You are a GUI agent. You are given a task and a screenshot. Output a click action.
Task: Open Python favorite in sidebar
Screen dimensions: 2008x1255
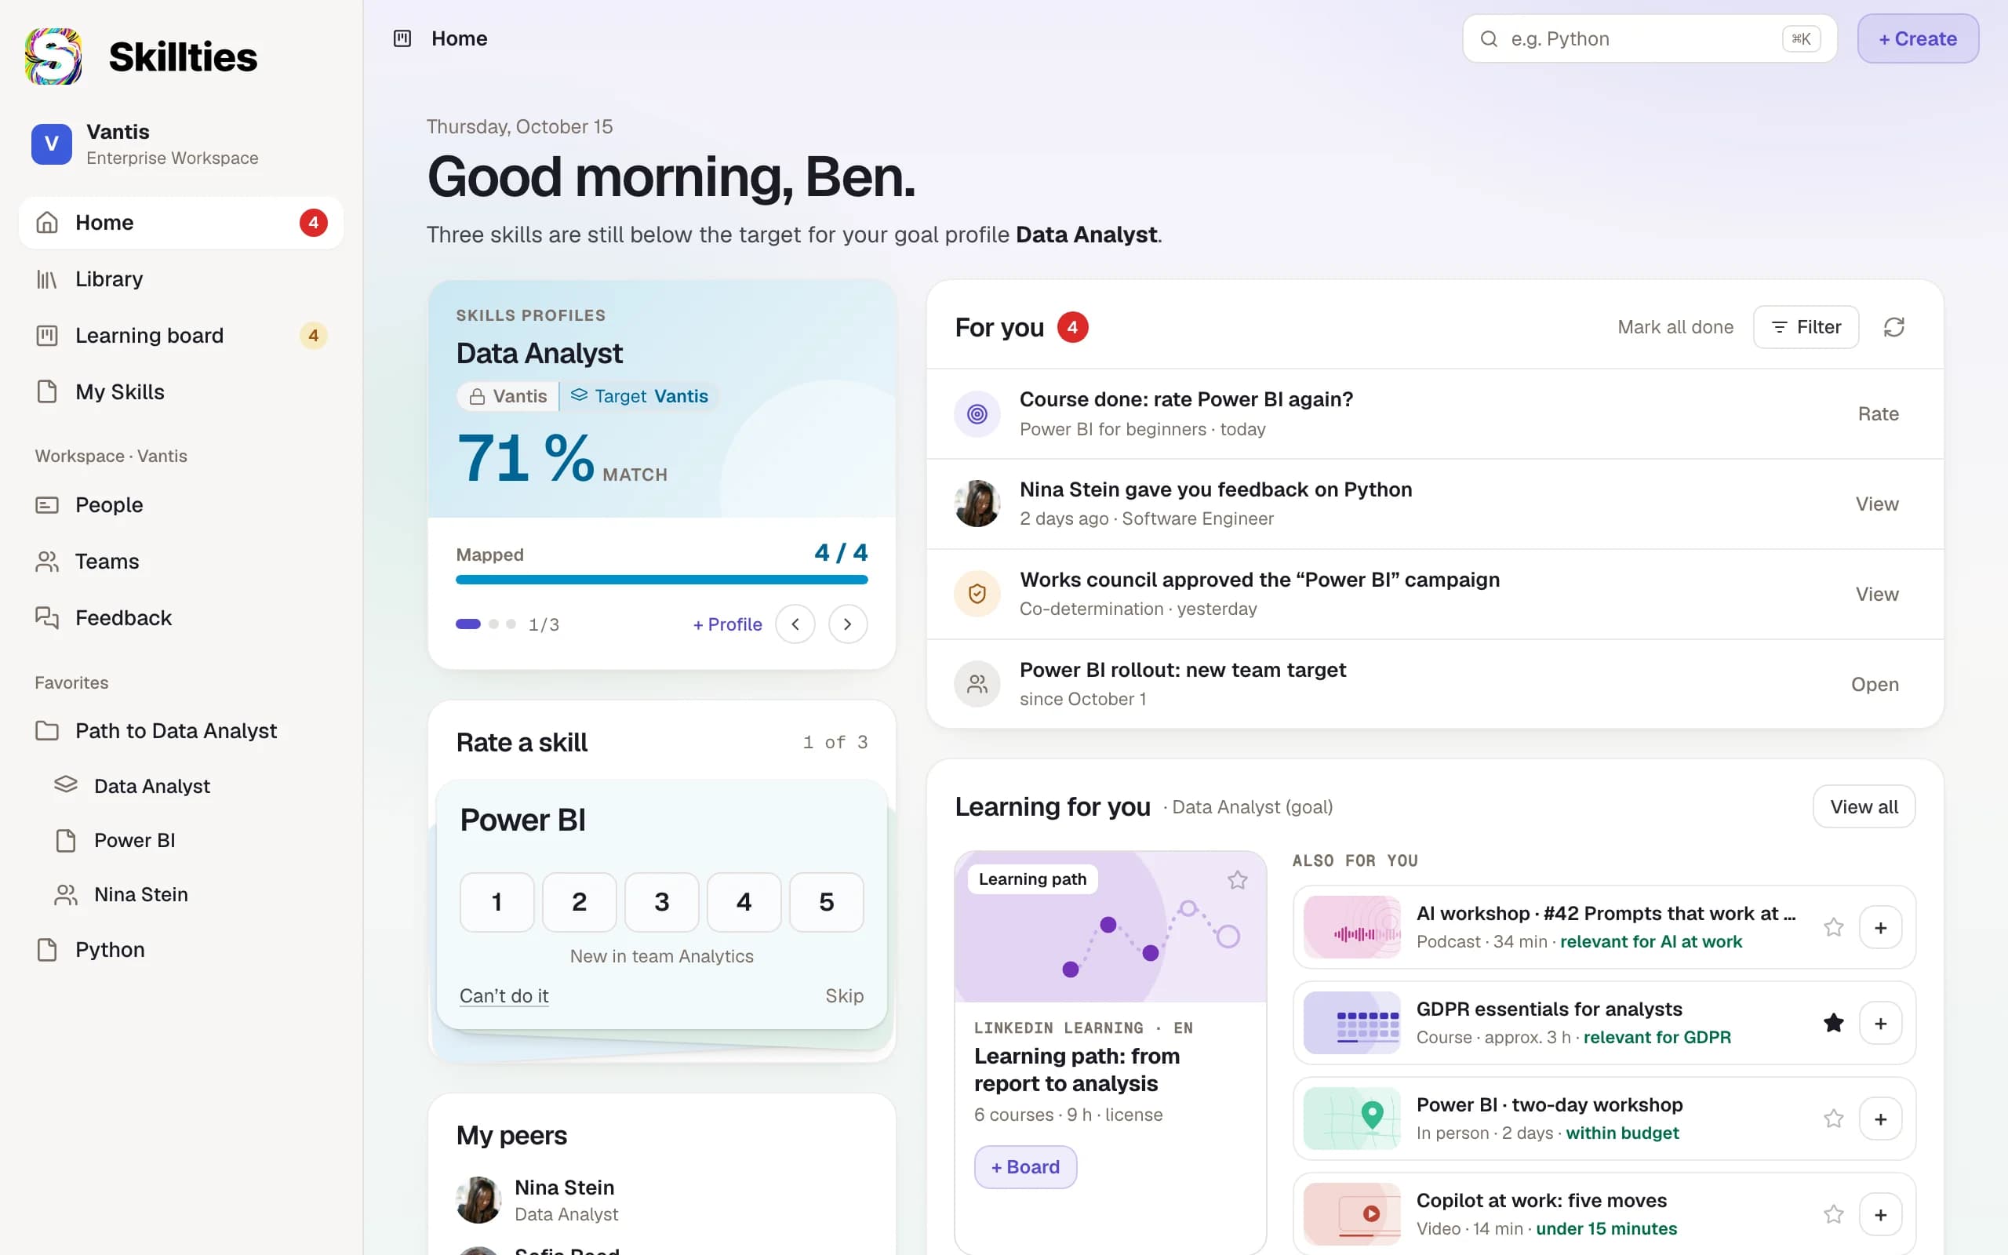coord(181,950)
